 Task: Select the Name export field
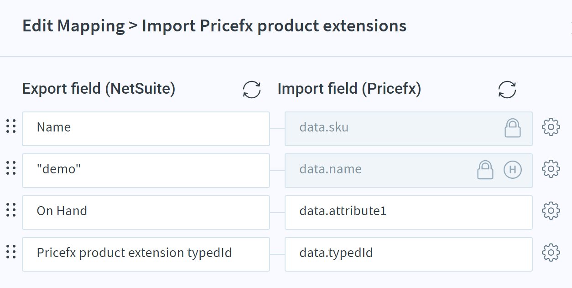(146, 129)
